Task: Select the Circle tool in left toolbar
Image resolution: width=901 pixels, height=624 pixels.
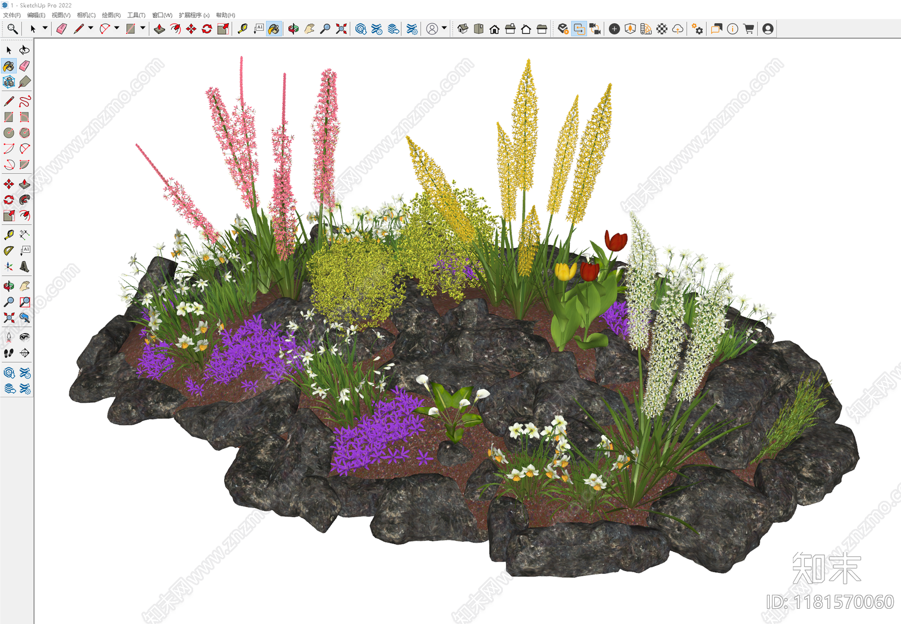Action: (x=8, y=133)
